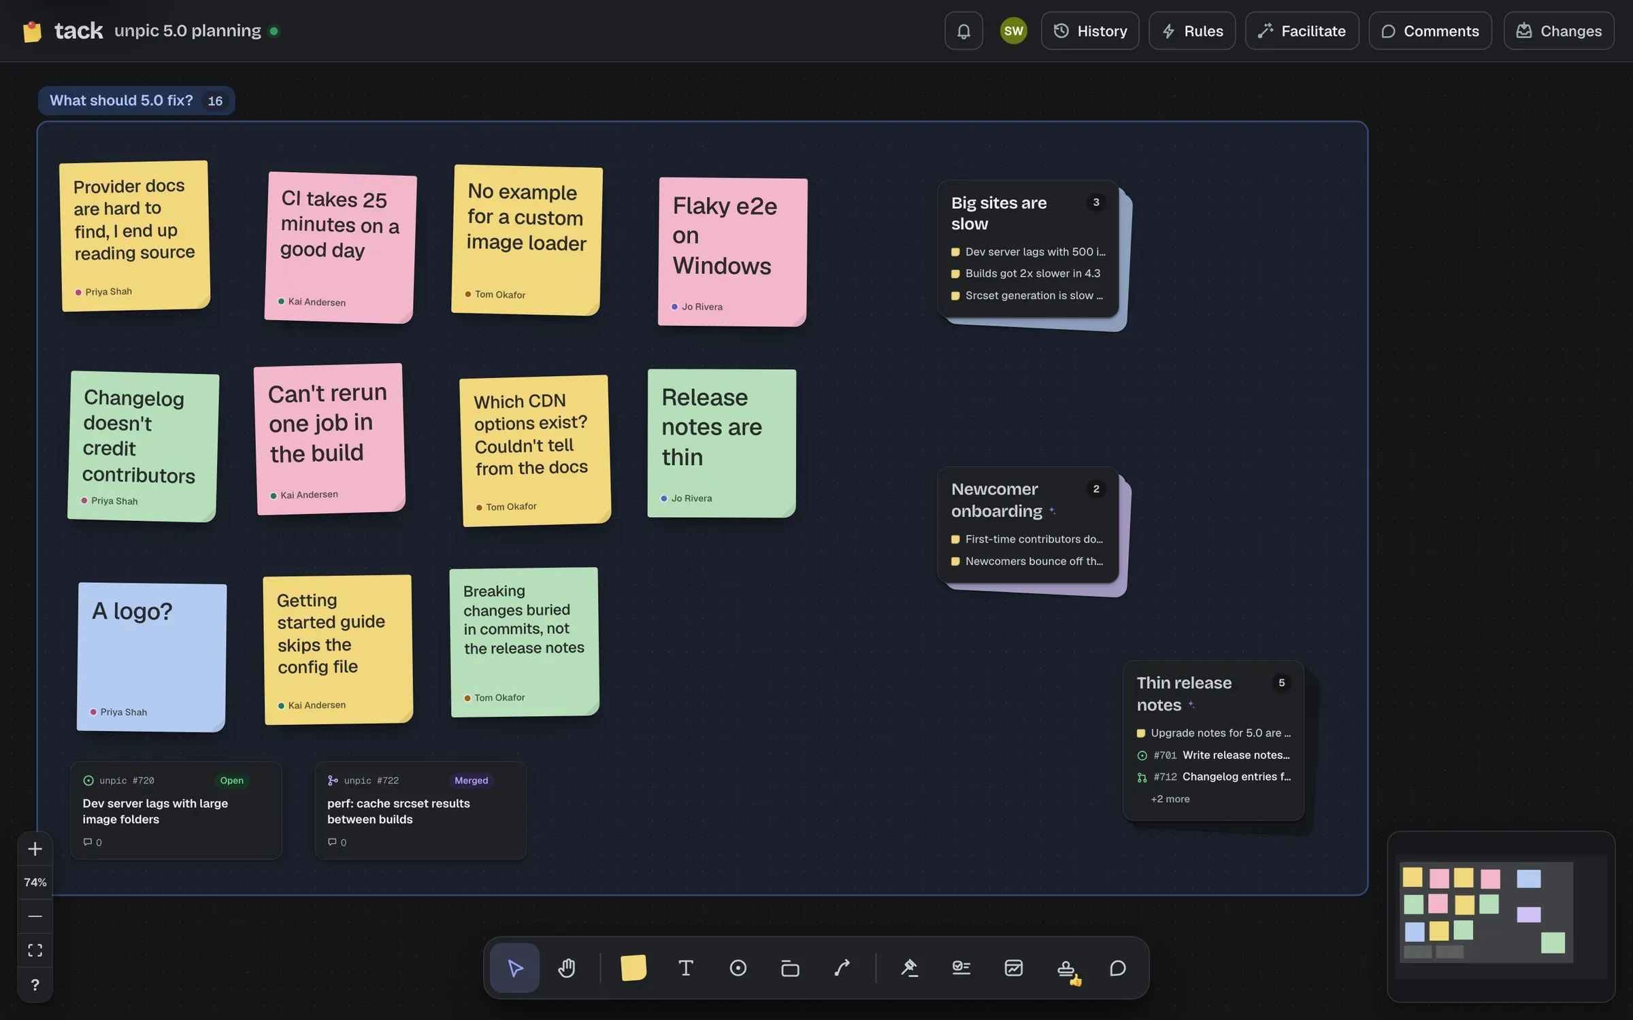1633x1020 pixels.
Task: Click count badge 3 on Big sites stack
Action: pyautogui.click(x=1095, y=203)
